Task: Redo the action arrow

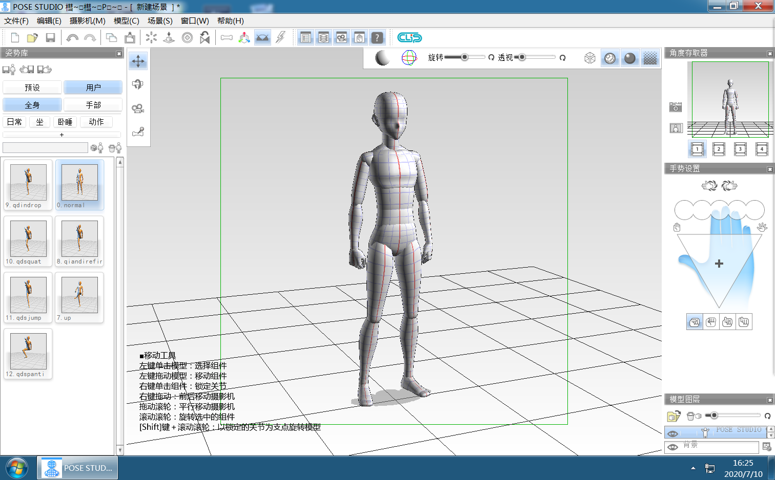Action: (x=90, y=38)
